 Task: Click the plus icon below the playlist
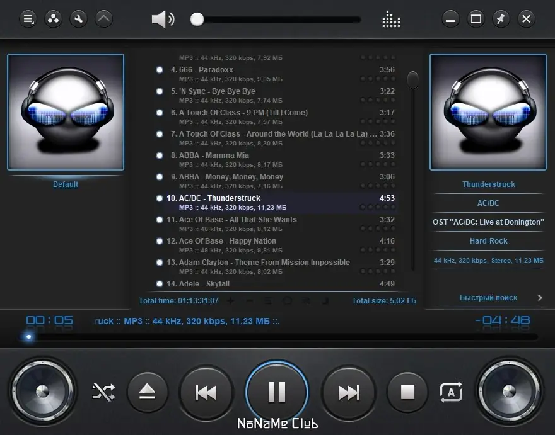pos(230,301)
